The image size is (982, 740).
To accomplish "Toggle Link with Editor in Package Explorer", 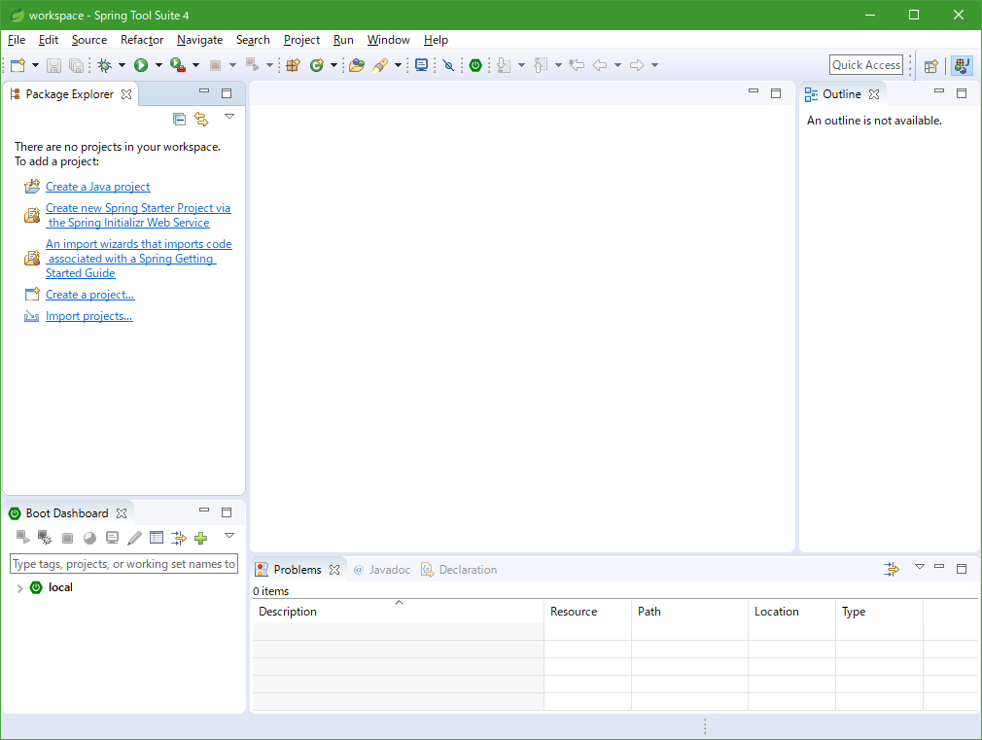I will 201,119.
